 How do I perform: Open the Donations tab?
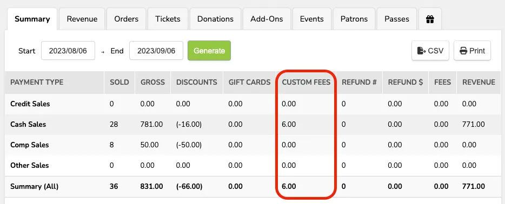(215, 19)
